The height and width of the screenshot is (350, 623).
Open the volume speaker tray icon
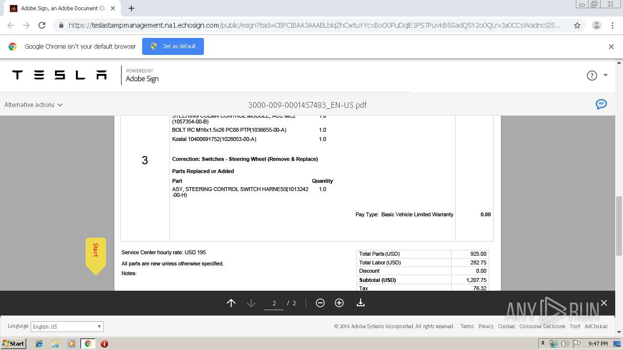click(x=565, y=344)
